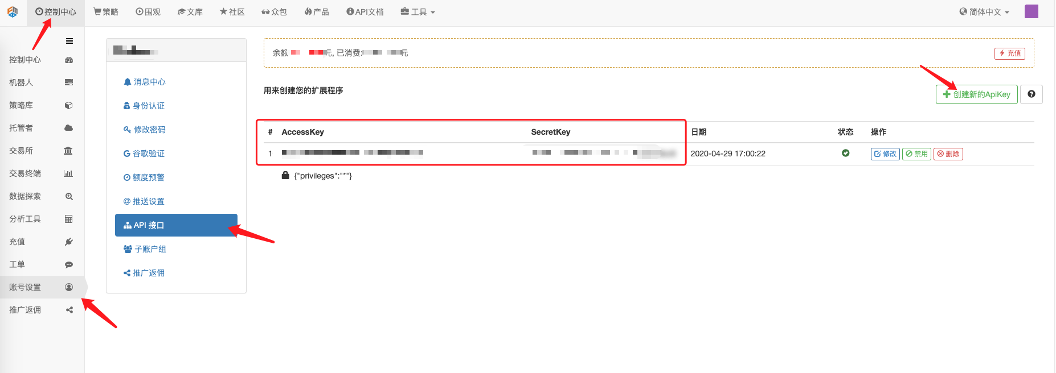1056x373 pixels.
Task: Click the dashboard icon next to 控制中心
Action: coord(69,60)
